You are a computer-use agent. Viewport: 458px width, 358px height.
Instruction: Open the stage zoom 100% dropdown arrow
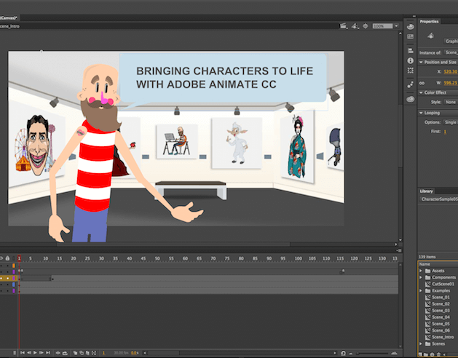point(396,26)
